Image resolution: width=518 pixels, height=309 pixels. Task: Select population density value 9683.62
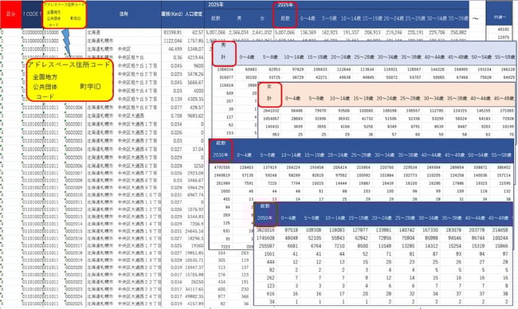[x=195, y=115]
